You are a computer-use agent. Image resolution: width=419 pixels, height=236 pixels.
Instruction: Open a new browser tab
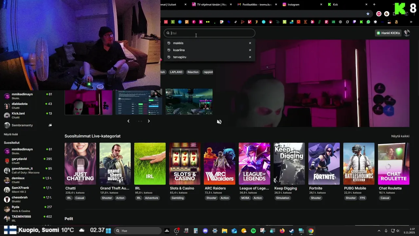374,5
